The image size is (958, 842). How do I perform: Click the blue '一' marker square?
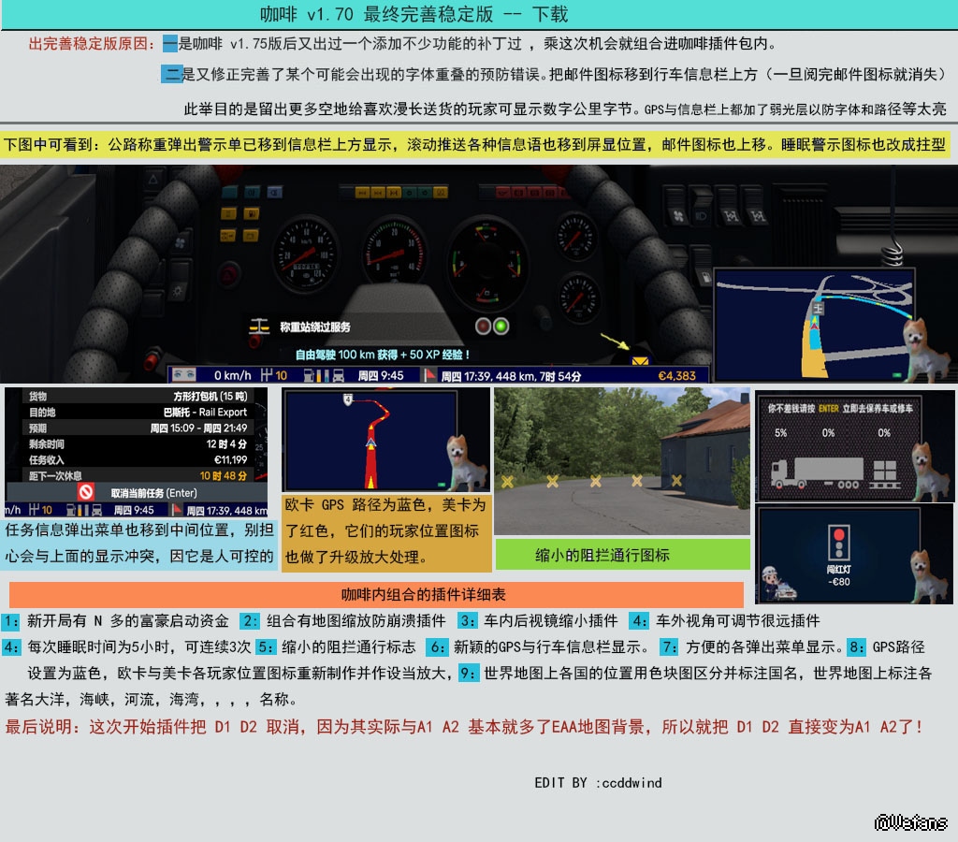170,43
